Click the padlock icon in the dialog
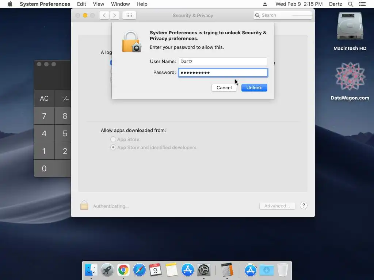The image size is (374, 280). tap(131, 42)
